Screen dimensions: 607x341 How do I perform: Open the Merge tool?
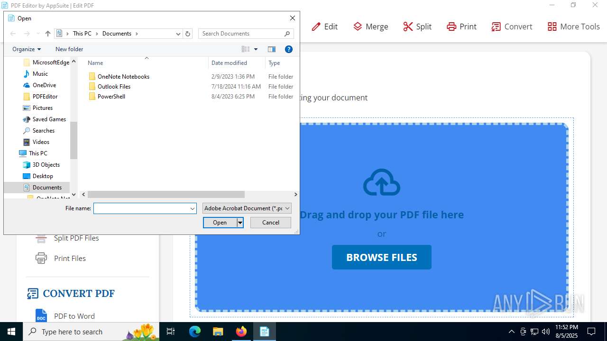click(371, 27)
